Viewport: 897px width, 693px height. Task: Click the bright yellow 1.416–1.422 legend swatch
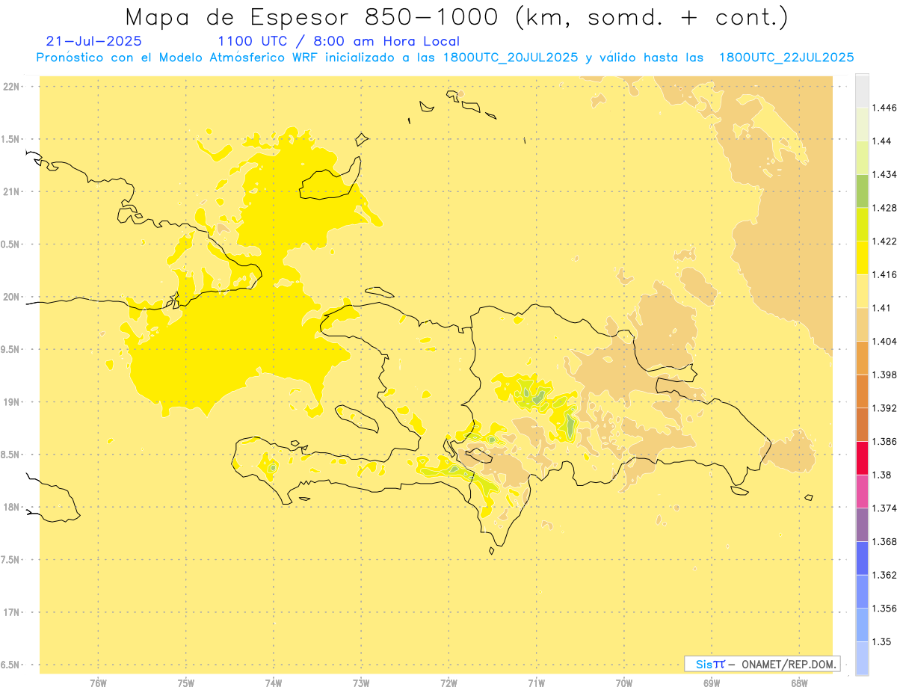point(862,258)
